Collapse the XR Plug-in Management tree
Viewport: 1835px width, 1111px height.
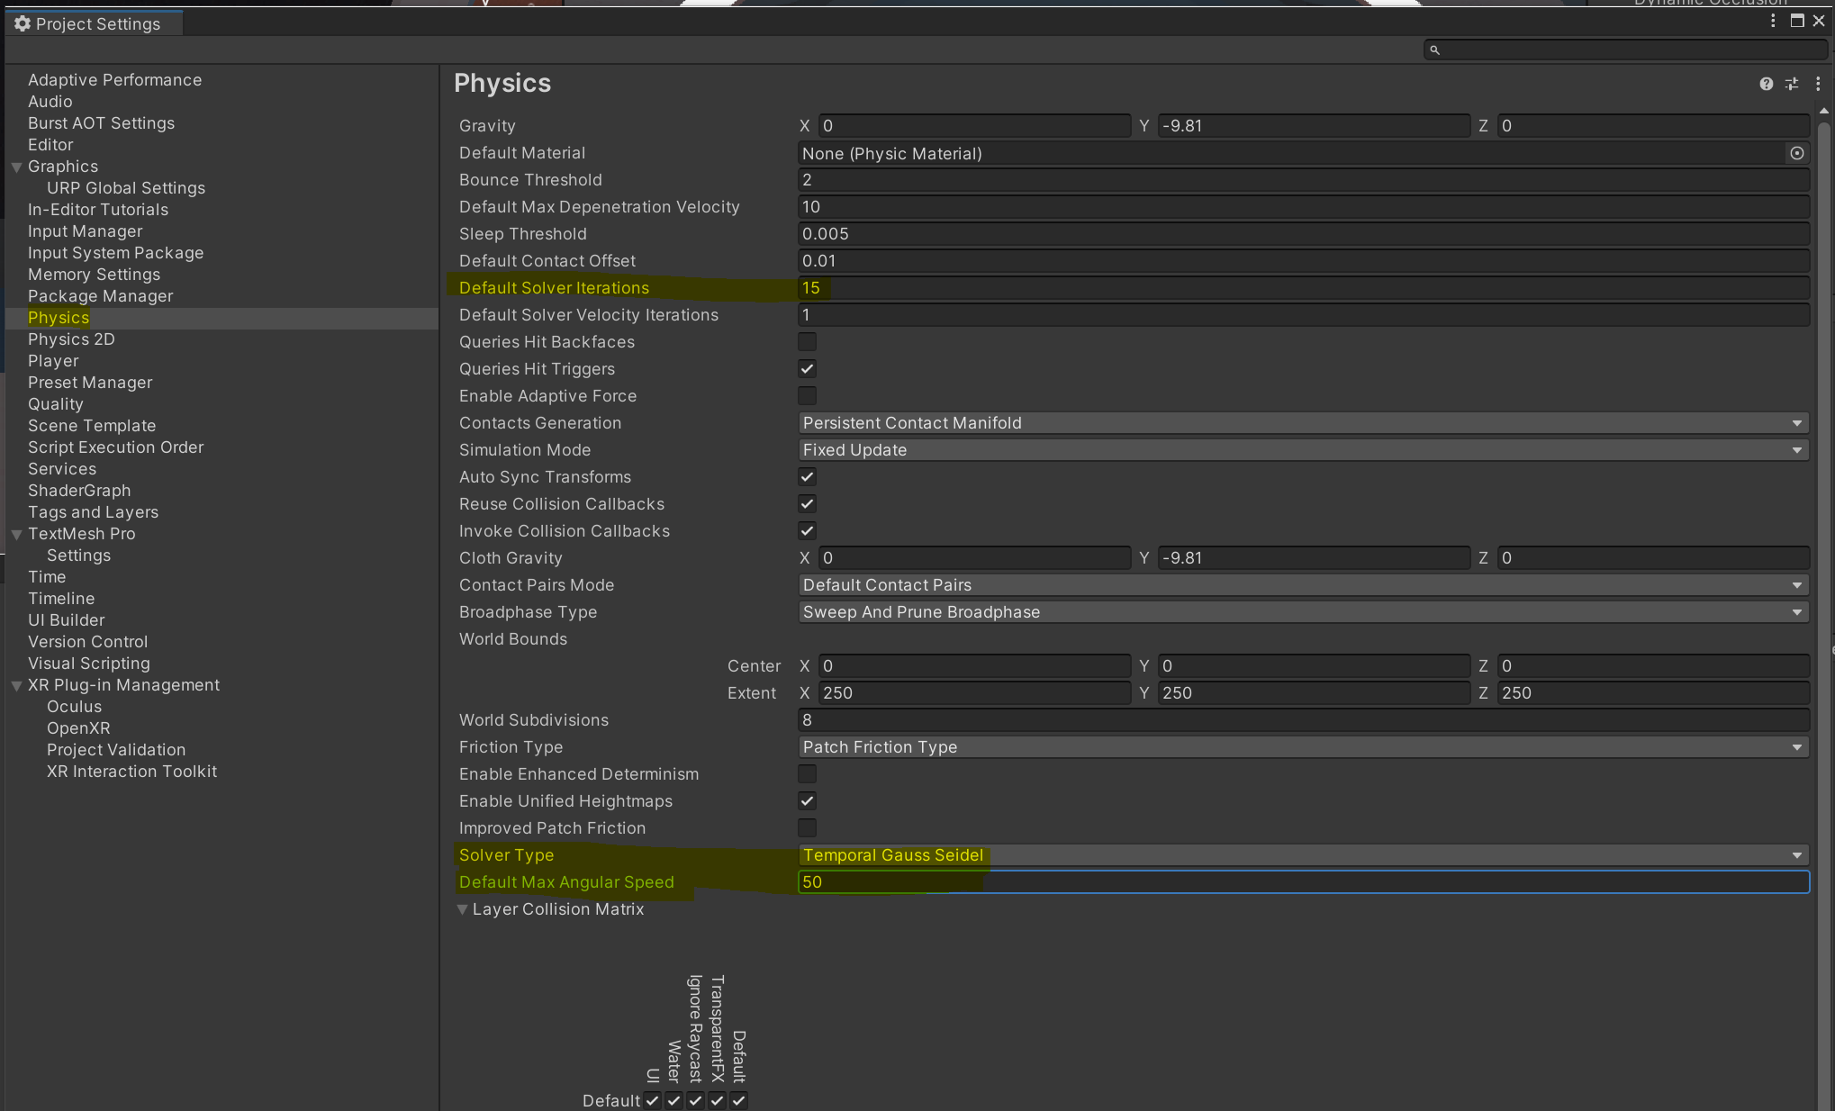(x=16, y=686)
